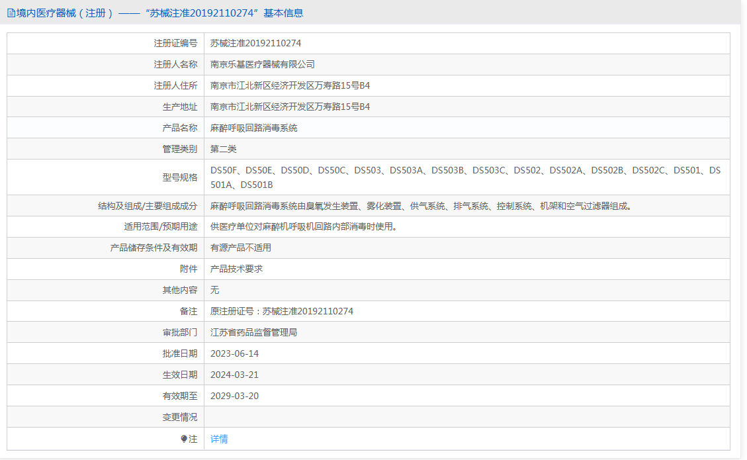Click the 生效日期 label
Viewport: 747px width, 460px height.
[x=179, y=375]
